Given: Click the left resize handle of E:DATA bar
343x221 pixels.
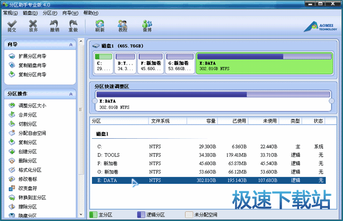Looking at the screenshot, I should click(x=95, y=101).
